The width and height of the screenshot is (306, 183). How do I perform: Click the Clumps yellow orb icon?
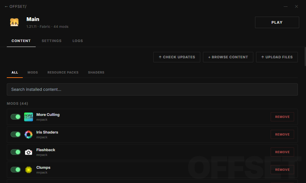29,170
